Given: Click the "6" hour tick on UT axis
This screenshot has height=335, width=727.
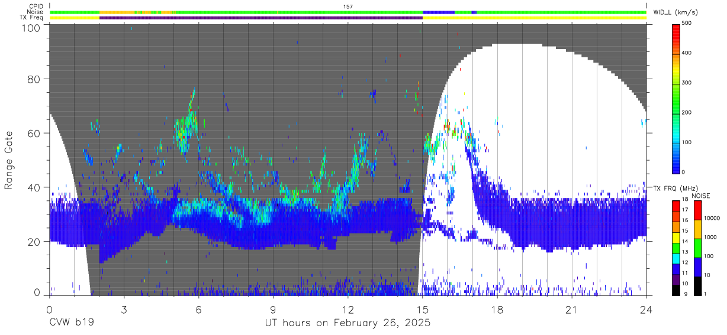Looking at the screenshot, I should [198, 310].
